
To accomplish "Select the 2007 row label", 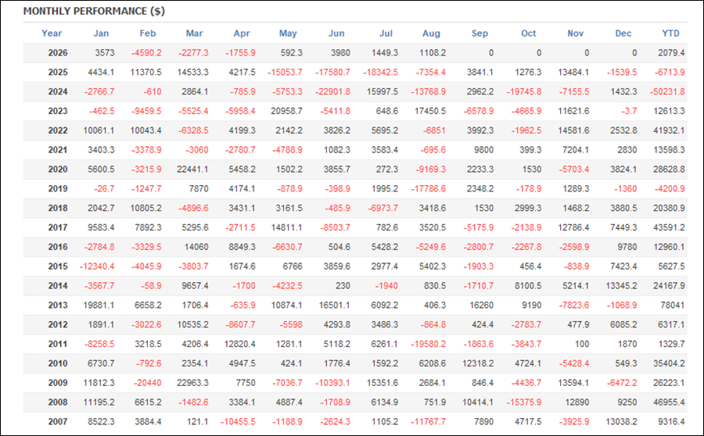I will pos(58,422).
